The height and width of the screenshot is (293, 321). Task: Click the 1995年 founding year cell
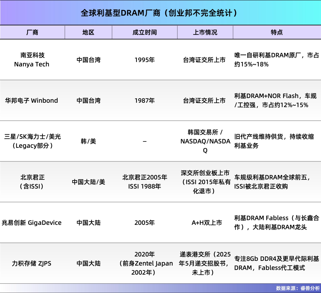point(144,60)
